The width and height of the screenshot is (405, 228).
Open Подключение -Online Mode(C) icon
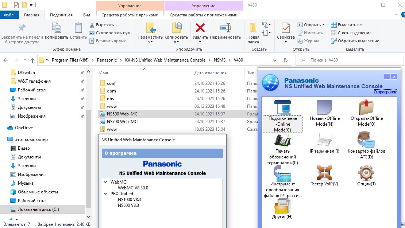pyautogui.click(x=282, y=107)
